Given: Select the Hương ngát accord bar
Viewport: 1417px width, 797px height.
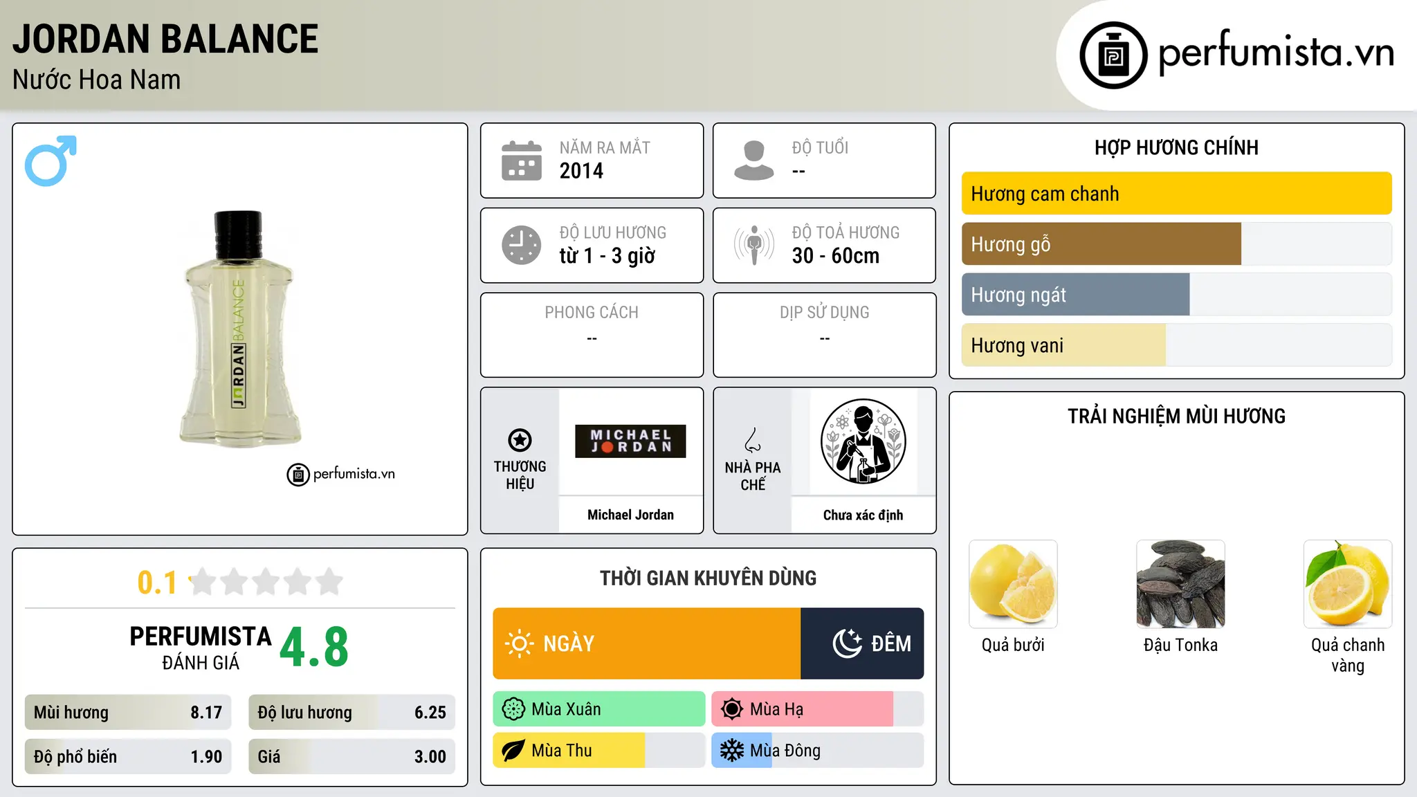Looking at the screenshot, I should coord(1176,295).
